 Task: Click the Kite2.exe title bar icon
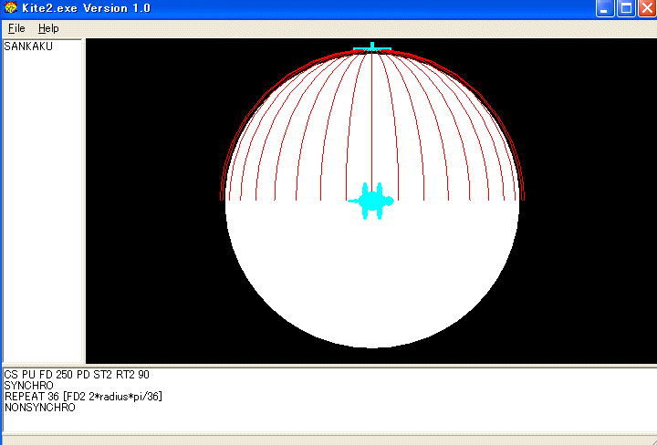coord(10,7)
